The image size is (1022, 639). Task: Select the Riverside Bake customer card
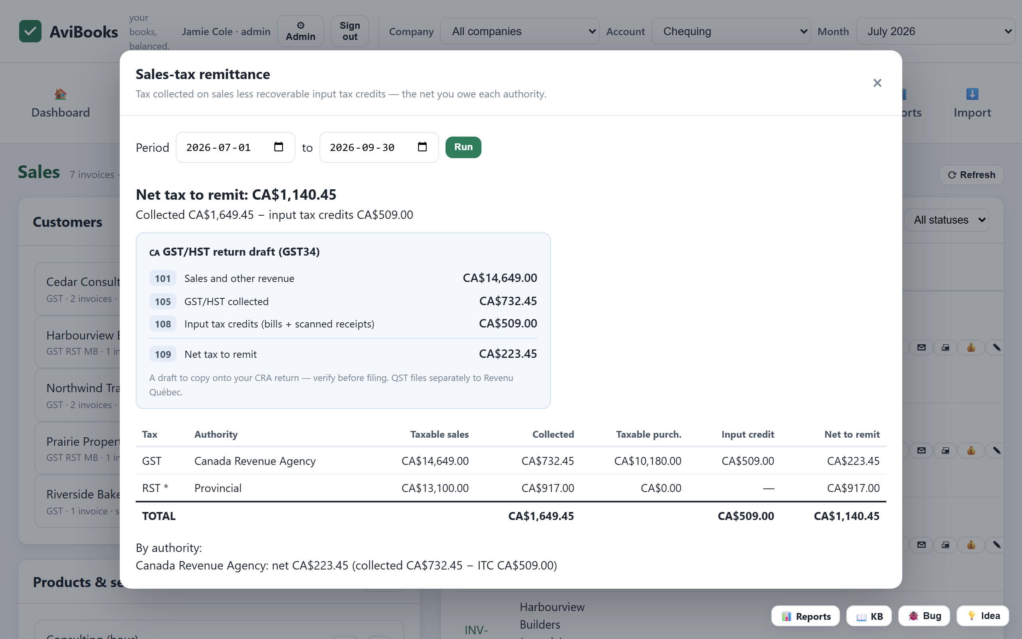point(77,502)
